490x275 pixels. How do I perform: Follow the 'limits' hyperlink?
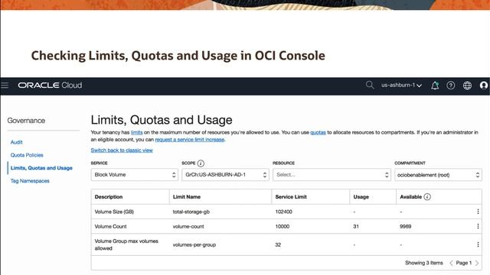(136, 132)
